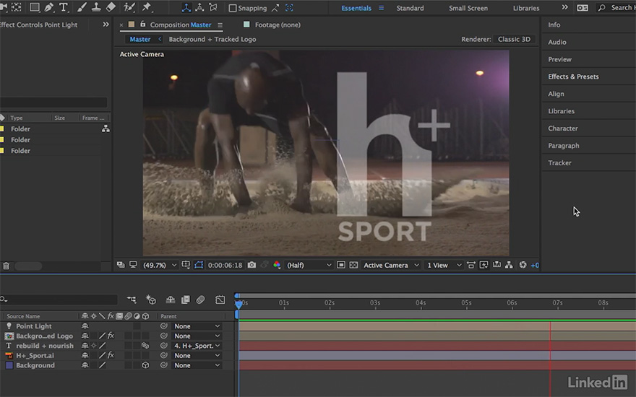This screenshot has height=397, width=636.
Task: Select the Brush tool
Action: point(82,7)
